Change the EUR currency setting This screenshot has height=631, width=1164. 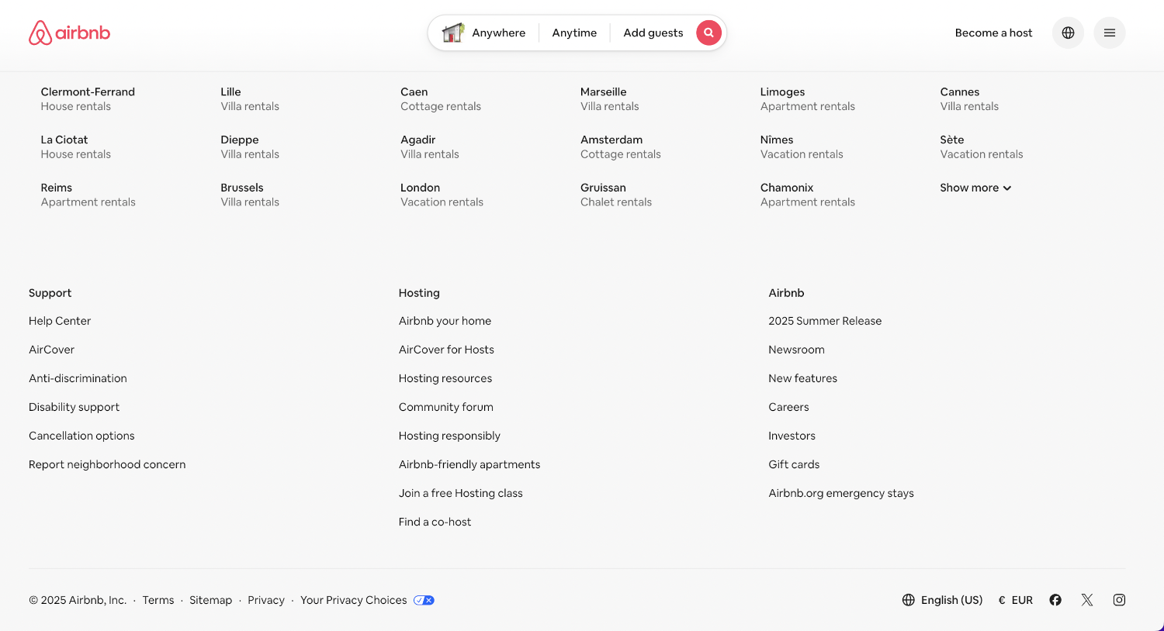pos(1016,600)
